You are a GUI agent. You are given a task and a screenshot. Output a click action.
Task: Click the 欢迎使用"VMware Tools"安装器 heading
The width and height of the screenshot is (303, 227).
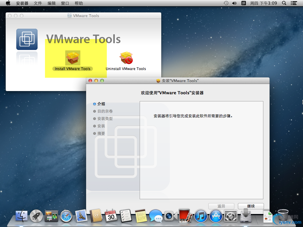[x=172, y=93]
